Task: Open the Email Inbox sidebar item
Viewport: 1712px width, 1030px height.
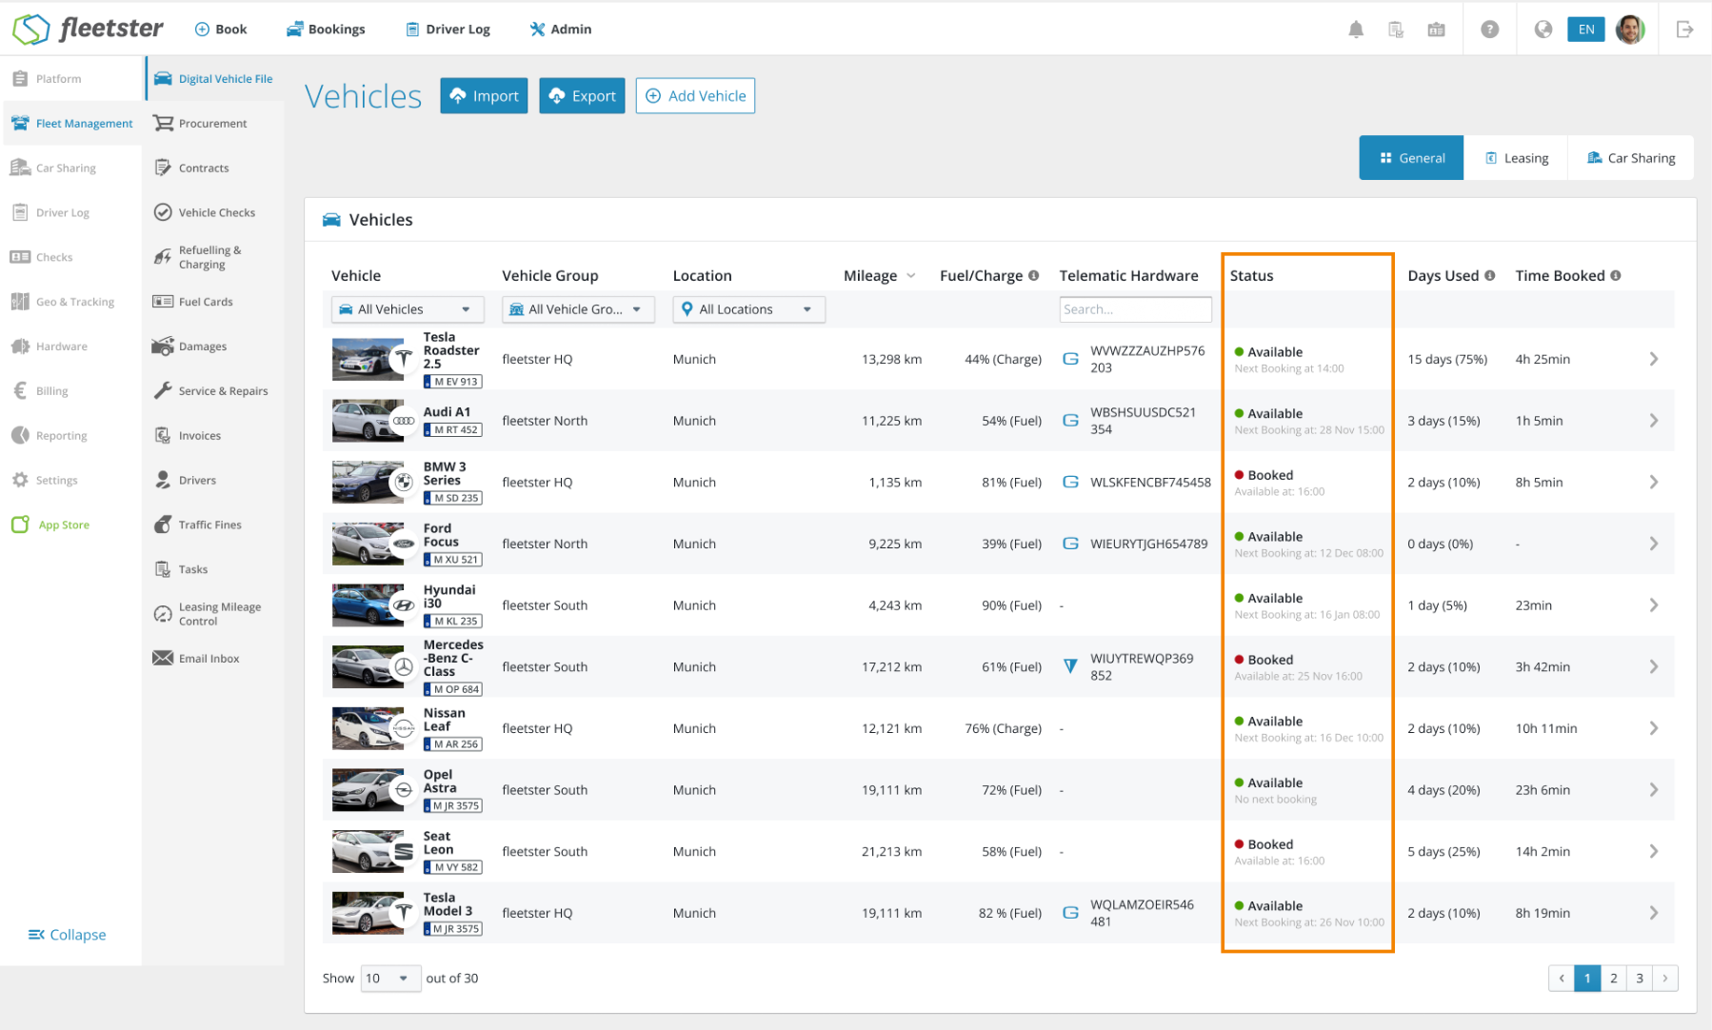Action: 196,659
